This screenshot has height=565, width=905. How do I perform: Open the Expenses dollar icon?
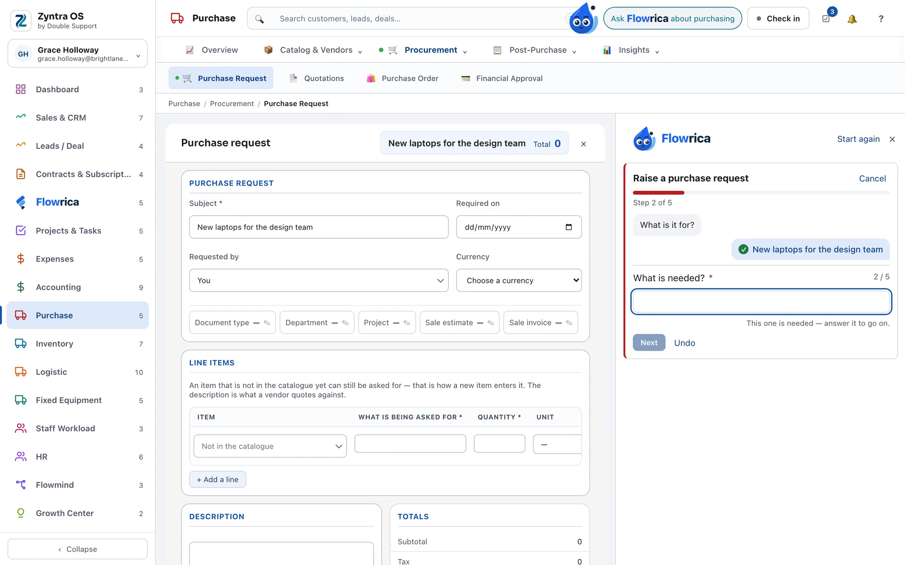coord(21,259)
